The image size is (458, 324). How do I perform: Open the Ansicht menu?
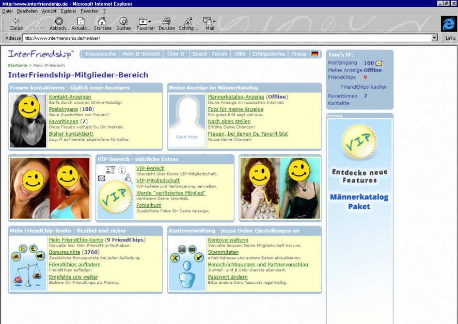pos(49,11)
